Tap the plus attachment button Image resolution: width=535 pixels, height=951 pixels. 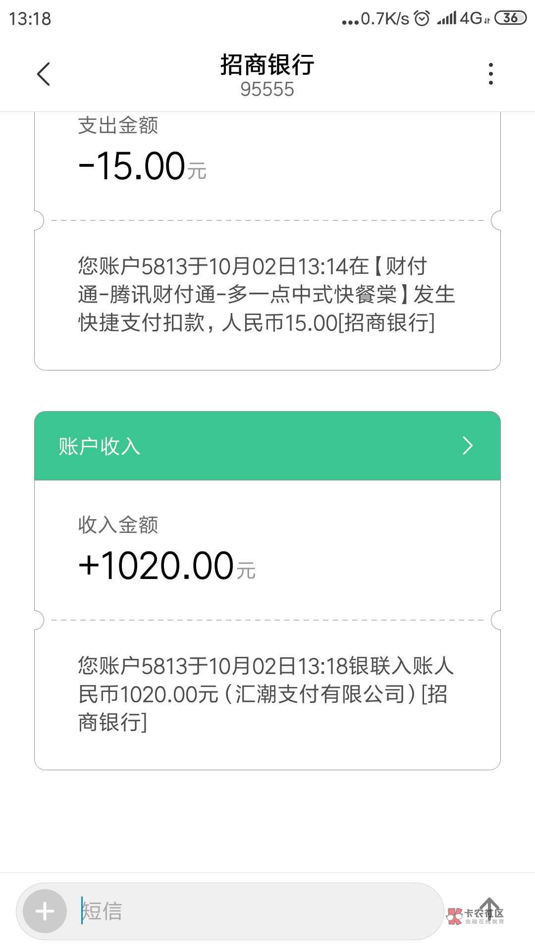click(x=45, y=911)
